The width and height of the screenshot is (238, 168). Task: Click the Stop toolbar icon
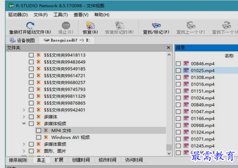click(66, 25)
